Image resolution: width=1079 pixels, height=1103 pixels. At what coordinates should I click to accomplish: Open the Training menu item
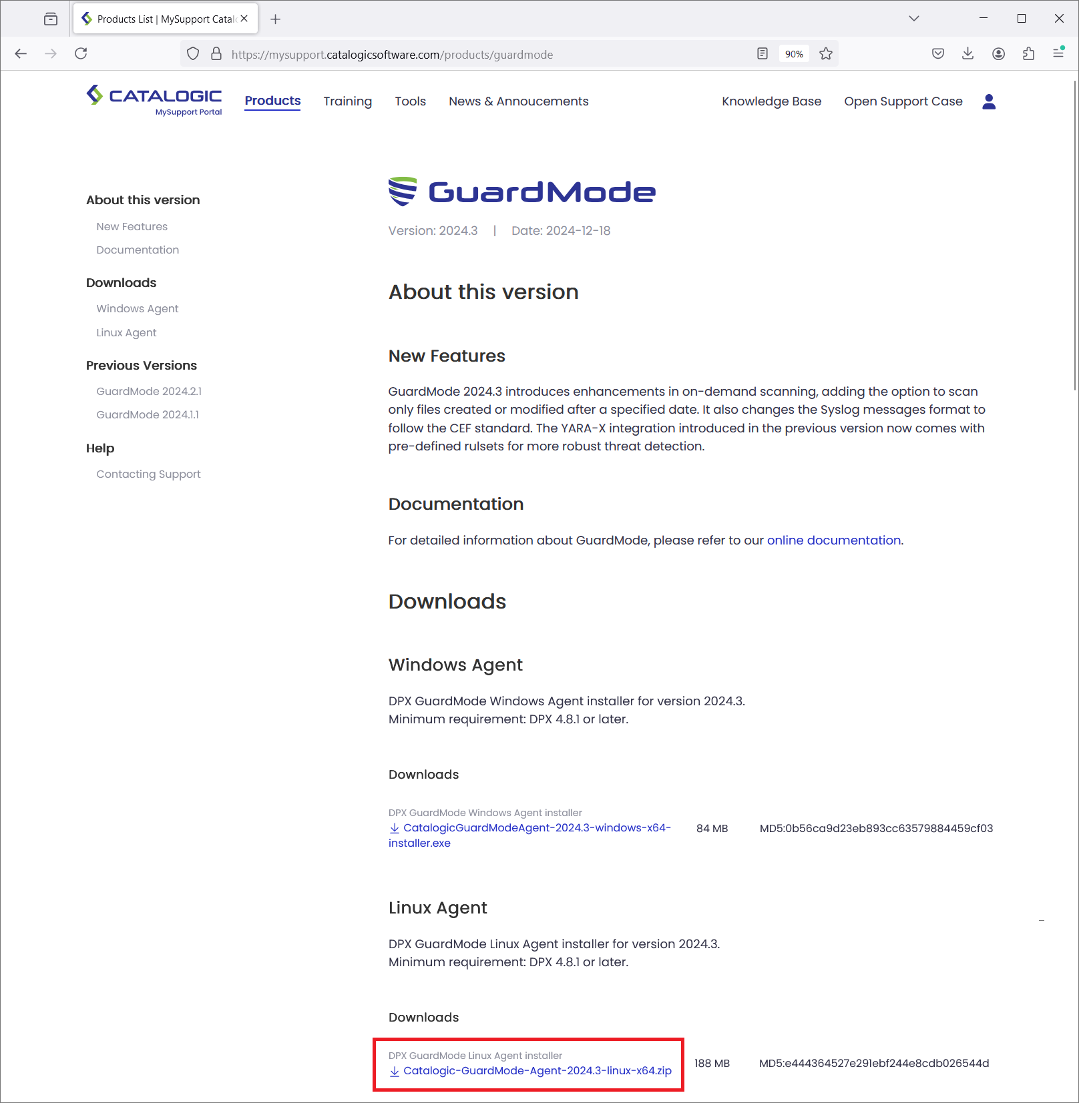tap(347, 101)
